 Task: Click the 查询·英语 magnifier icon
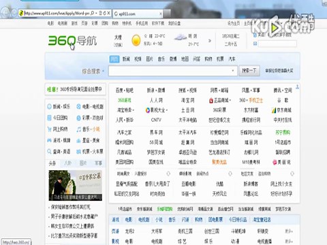coord(49,151)
